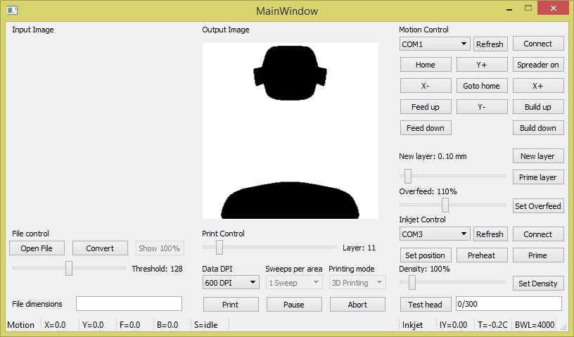The image size is (574, 337).
Task: Preheat the inkjet head
Action: pyautogui.click(x=481, y=255)
